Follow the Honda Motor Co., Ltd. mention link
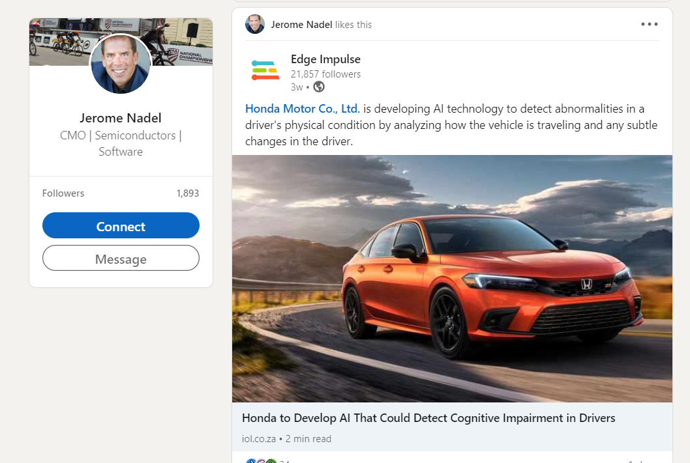690x463 pixels. point(302,108)
